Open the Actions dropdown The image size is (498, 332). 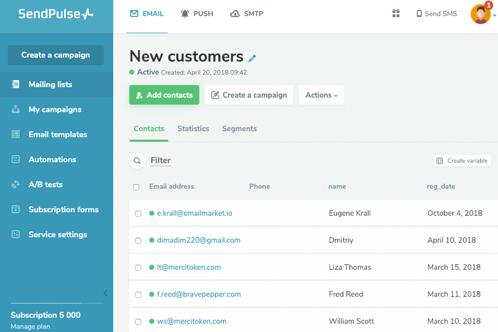pos(322,95)
